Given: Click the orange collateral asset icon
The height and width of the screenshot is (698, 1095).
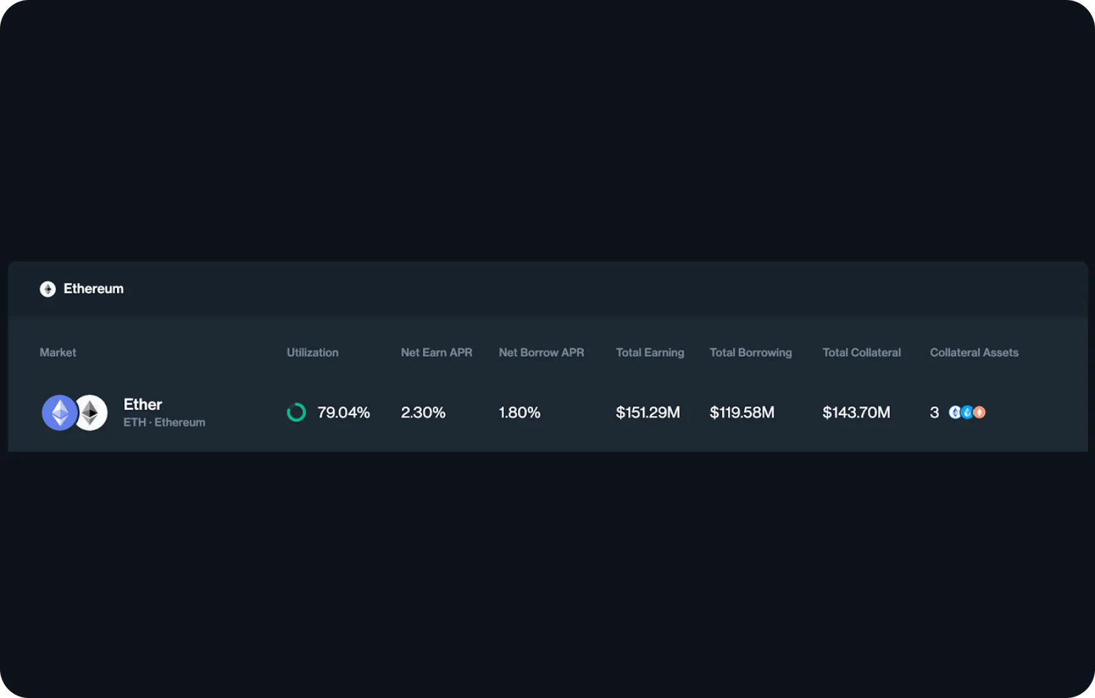Looking at the screenshot, I should point(979,412).
